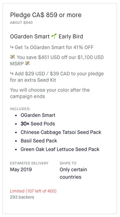Click "OGarden Smart" in the includes list

pyautogui.click(x=38, y=115)
